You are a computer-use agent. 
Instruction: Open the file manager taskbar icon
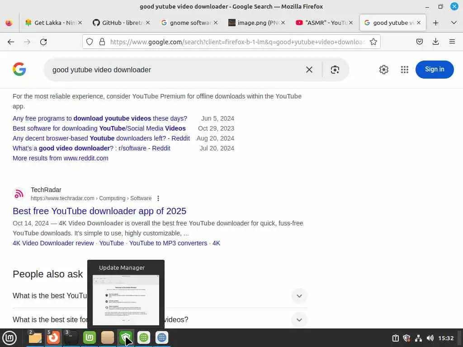pos(35,338)
